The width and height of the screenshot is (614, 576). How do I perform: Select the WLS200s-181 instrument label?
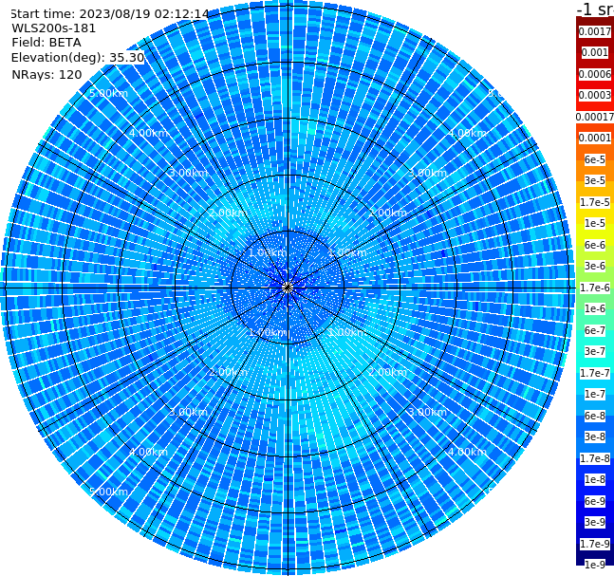54,28
